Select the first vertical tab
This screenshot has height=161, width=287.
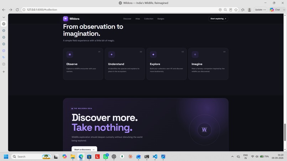(x=4, y=24)
